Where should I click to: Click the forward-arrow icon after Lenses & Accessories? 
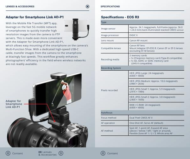61,153
